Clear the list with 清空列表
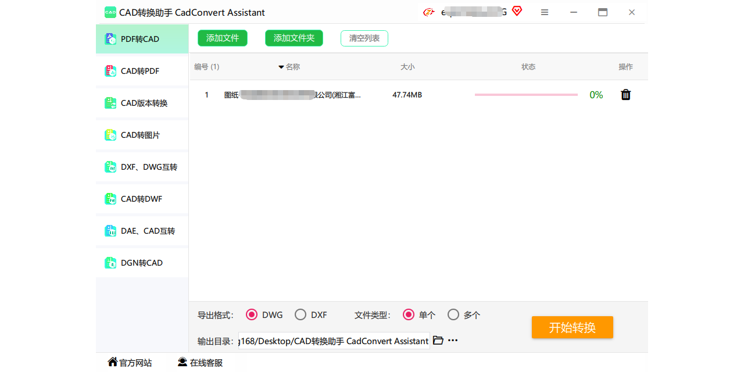Screen dimensions: 744x372 (364, 38)
